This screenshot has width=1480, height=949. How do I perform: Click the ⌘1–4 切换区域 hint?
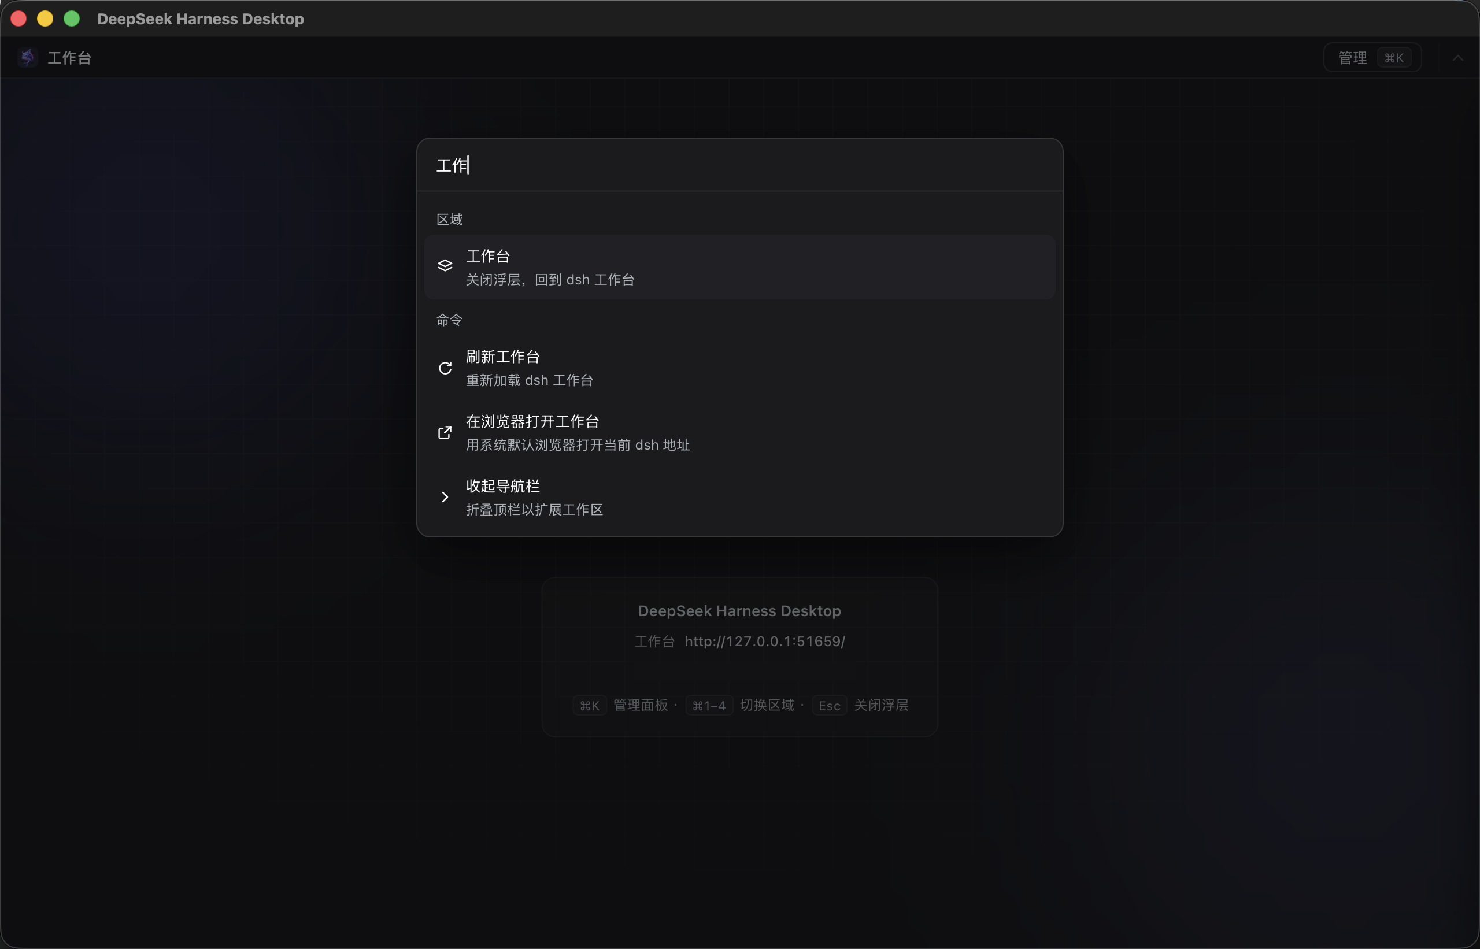pos(739,705)
